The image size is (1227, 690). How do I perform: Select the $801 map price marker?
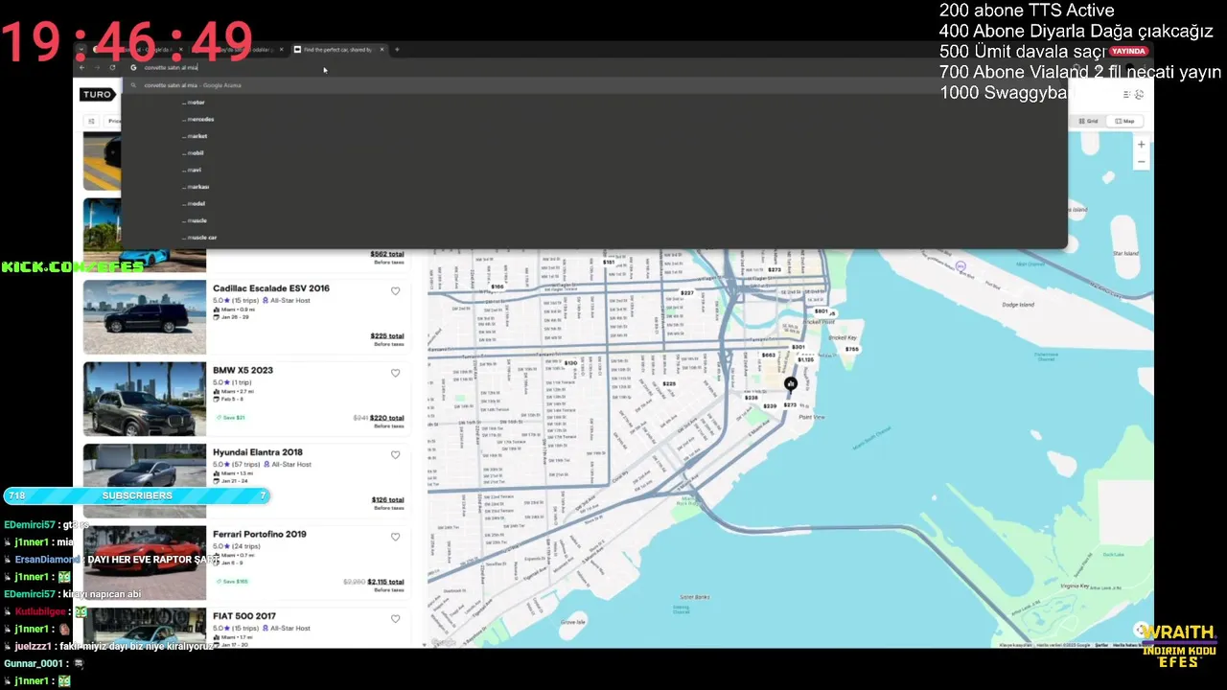tap(822, 311)
